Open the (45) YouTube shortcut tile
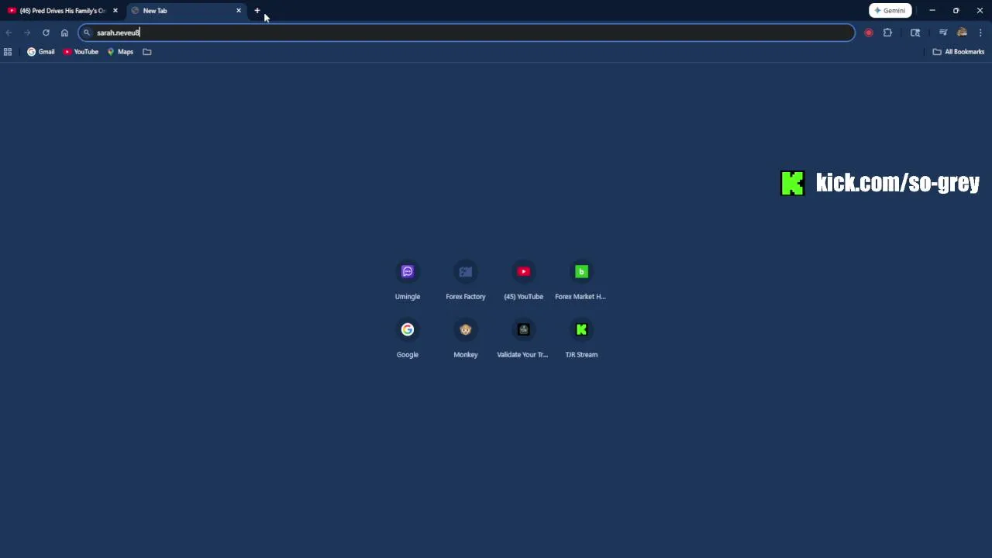 [x=524, y=280]
